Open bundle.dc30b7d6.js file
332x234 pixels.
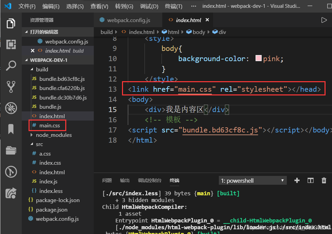pyautogui.click(x=57, y=97)
